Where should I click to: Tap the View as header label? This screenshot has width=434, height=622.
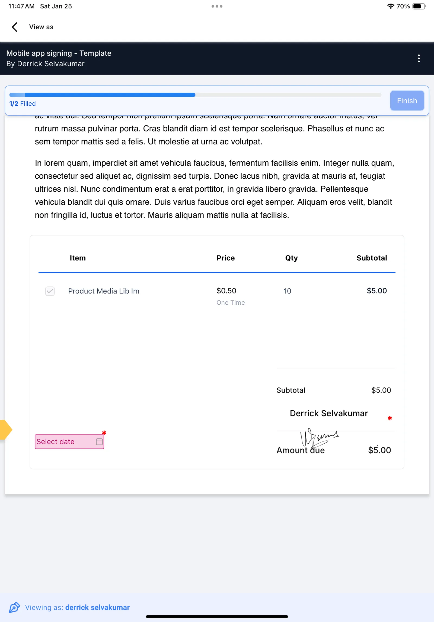(x=41, y=27)
